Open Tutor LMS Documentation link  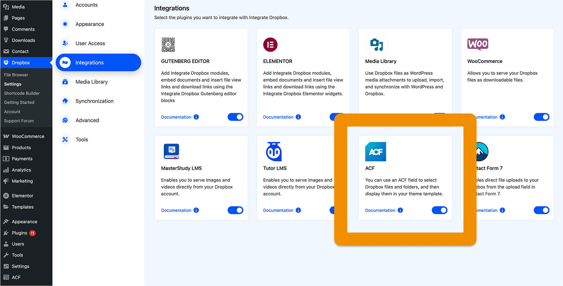(278, 210)
